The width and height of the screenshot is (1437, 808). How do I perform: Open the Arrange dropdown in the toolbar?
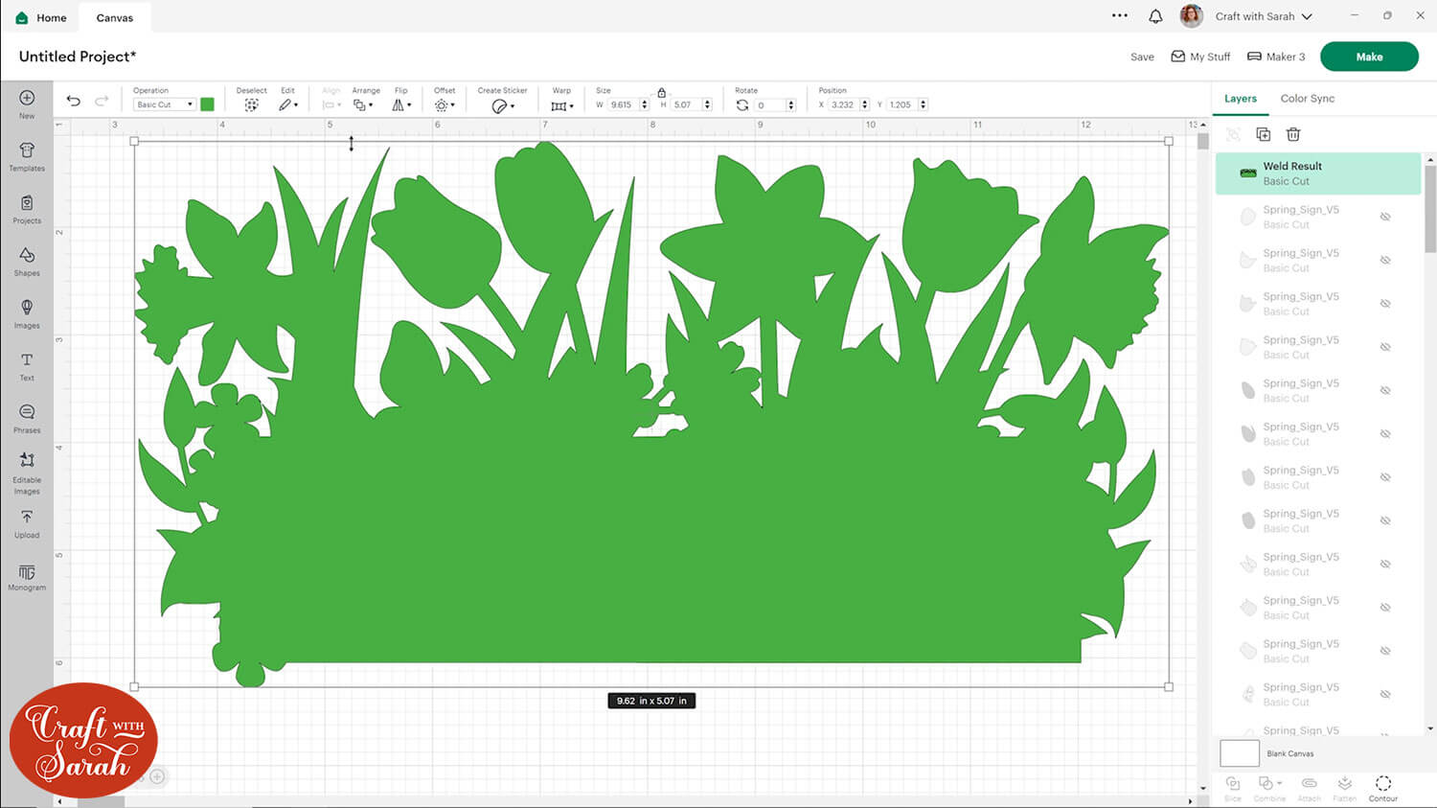point(365,104)
